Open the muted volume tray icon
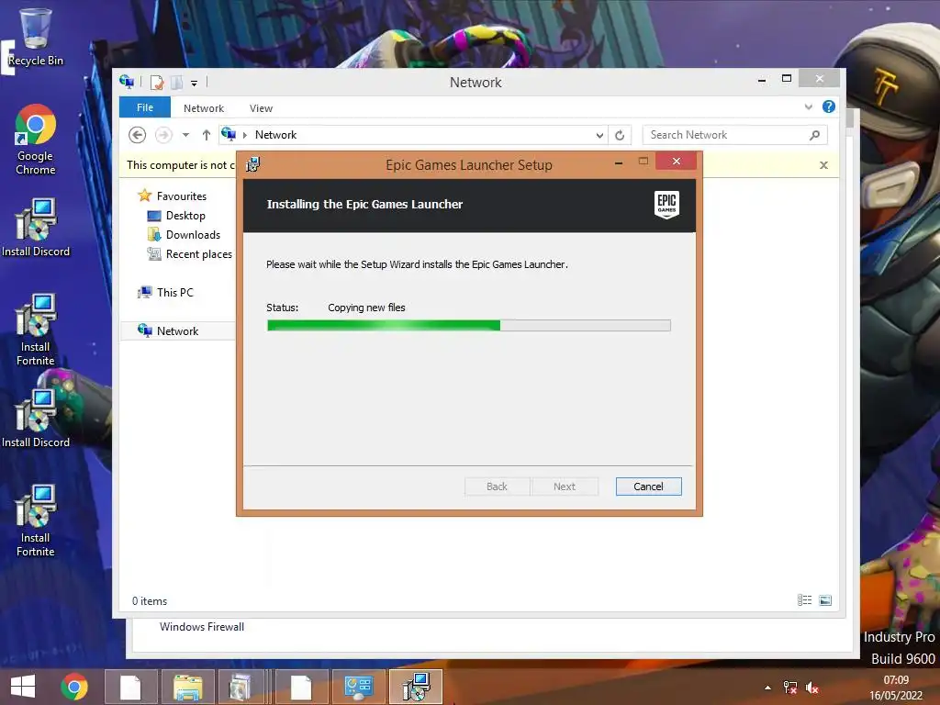This screenshot has height=705, width=940. [x=812, y=688]
